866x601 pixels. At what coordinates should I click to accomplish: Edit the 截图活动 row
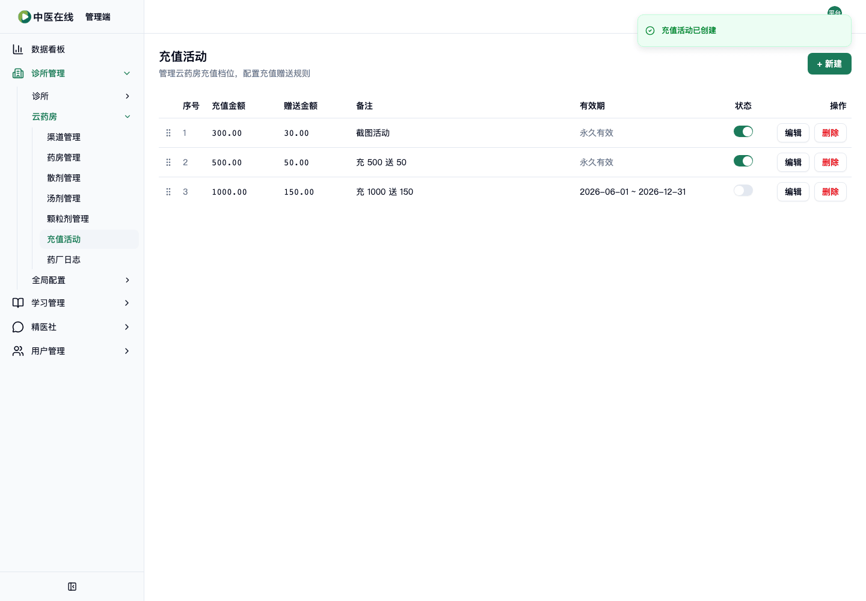[793, 133]
